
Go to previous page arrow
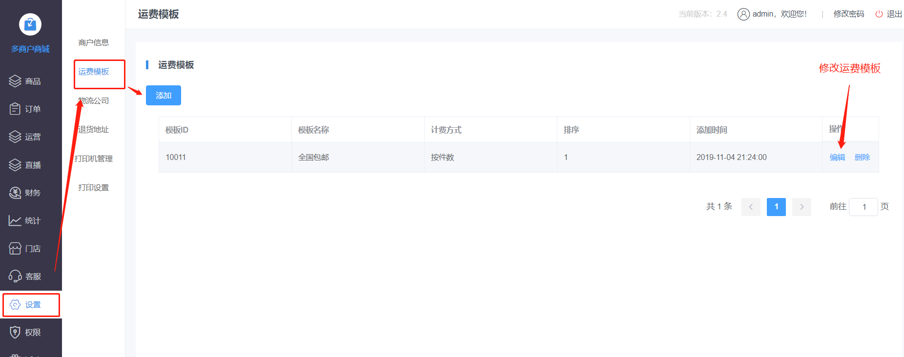pos(751,207)
